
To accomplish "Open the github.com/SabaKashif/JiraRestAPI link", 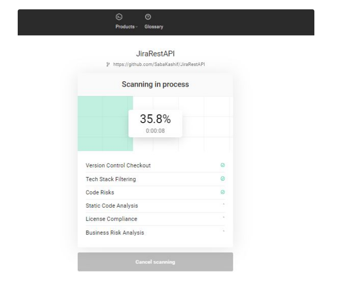I will (159, 64).
